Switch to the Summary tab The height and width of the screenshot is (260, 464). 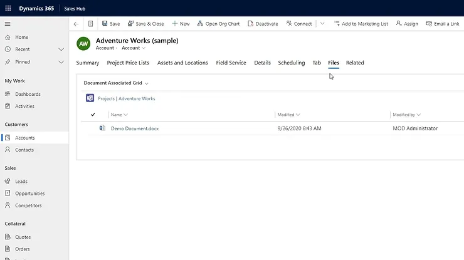(x=88, y=63)
